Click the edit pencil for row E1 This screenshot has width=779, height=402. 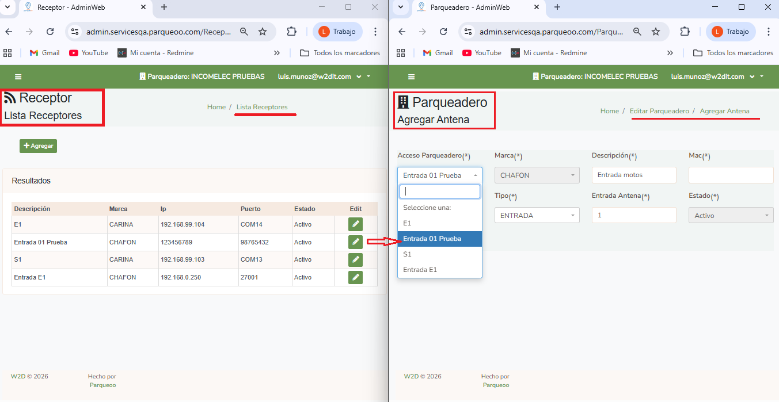pyautogui.click(x=355, y=224)
